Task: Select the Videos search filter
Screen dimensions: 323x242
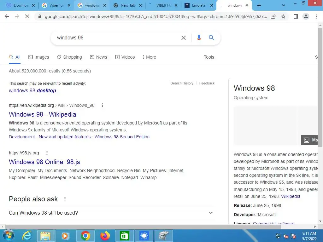Action: coord(125,57)
